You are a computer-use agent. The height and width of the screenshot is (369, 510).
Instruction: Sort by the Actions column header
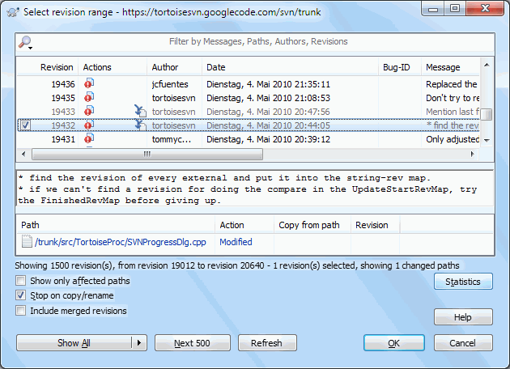(113, 67)
